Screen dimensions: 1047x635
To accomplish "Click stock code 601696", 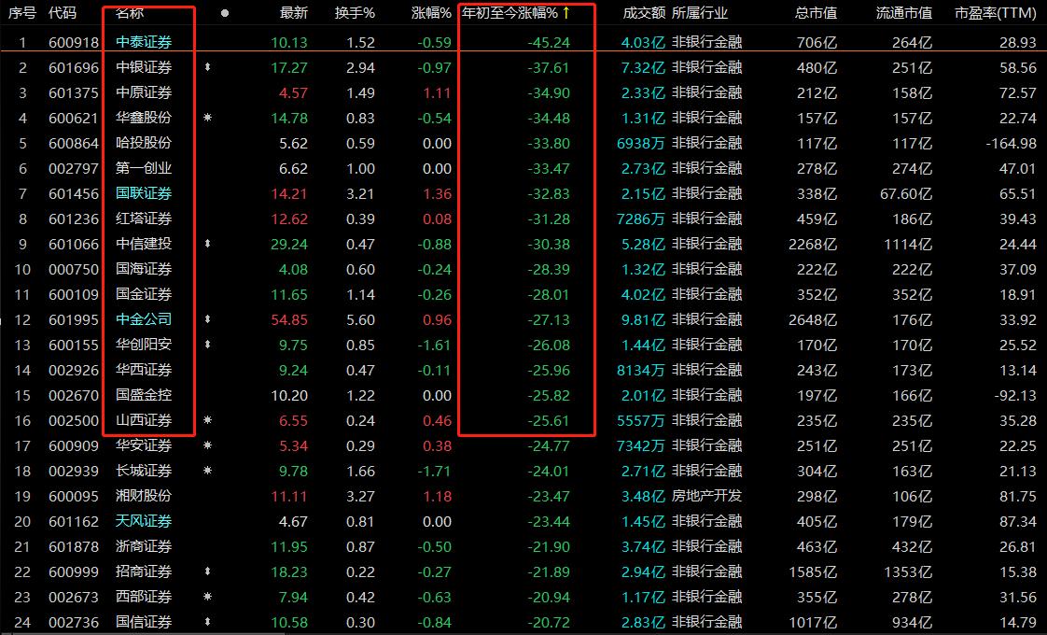I will coord(74,67).
